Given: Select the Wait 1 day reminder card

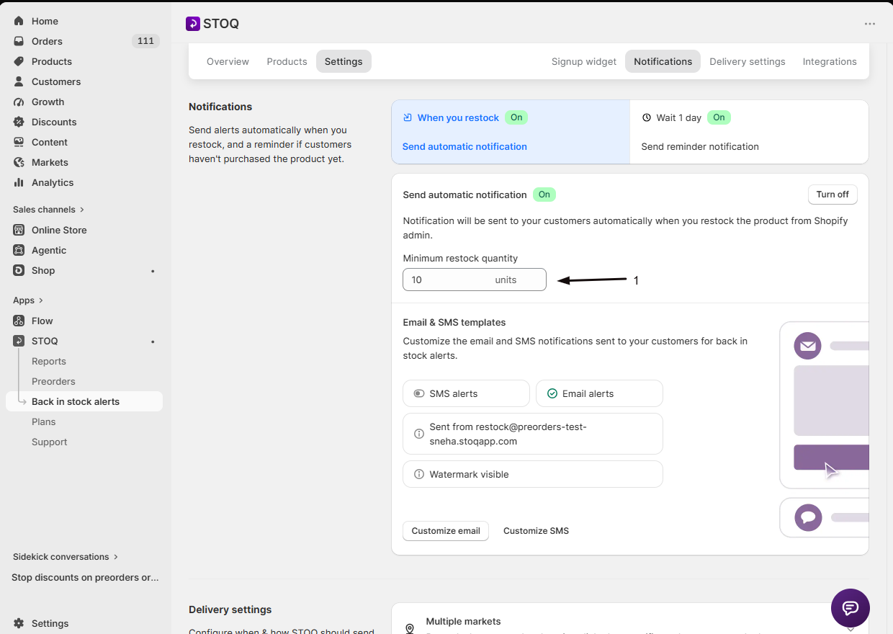Looking at the screenshot, I should click(x=749, y=132).
